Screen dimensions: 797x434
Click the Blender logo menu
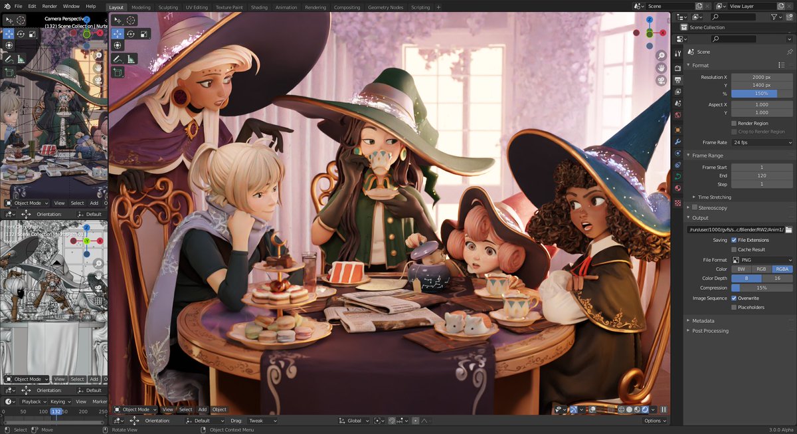tap(6, 6)
